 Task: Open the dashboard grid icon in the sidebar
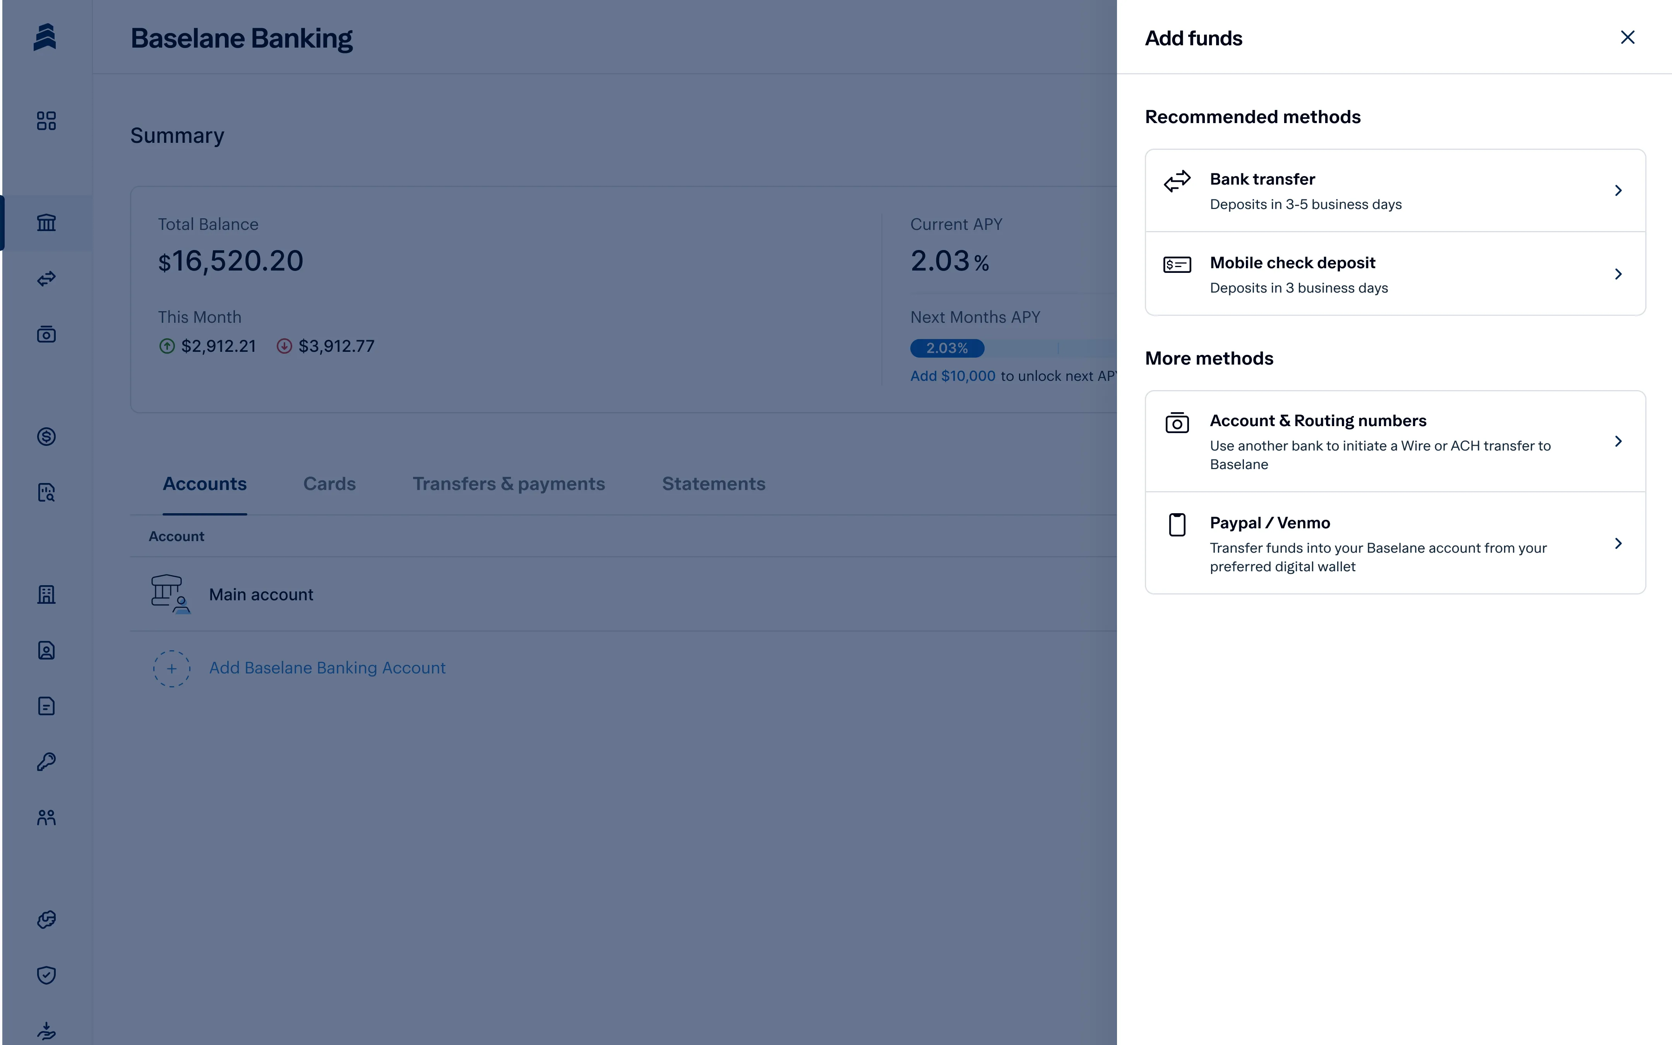46,121
